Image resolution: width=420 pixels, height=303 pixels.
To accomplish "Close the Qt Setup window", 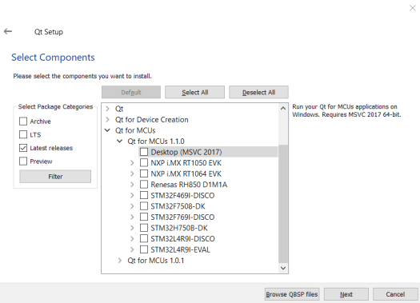I will click(x=413, y=8).
